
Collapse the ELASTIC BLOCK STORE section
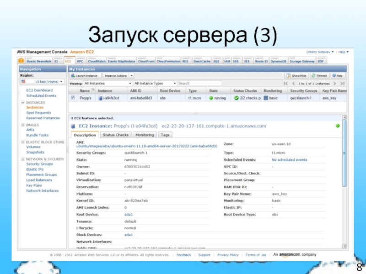coord(23,142)
